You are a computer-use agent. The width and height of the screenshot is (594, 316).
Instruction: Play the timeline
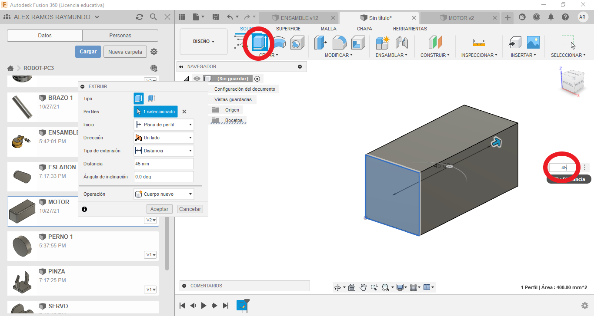point(204,306)
